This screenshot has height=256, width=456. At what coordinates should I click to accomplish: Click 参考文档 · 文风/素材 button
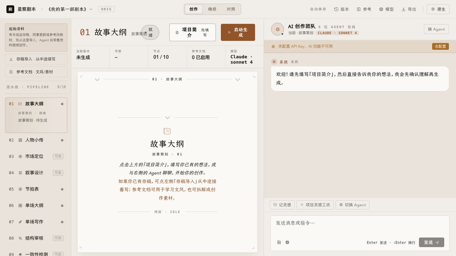click(36, 72)
